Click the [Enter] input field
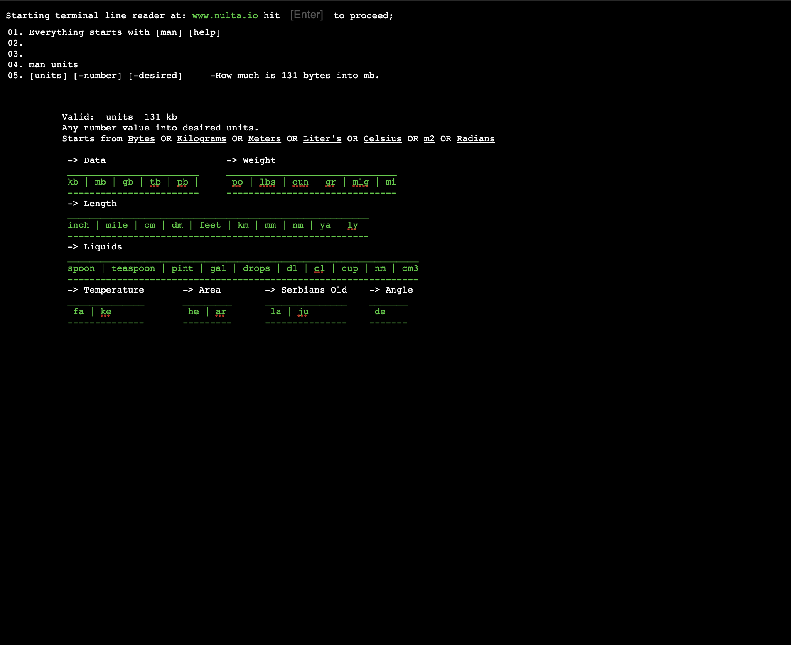791x645 pixels. (x=307, y=15)
